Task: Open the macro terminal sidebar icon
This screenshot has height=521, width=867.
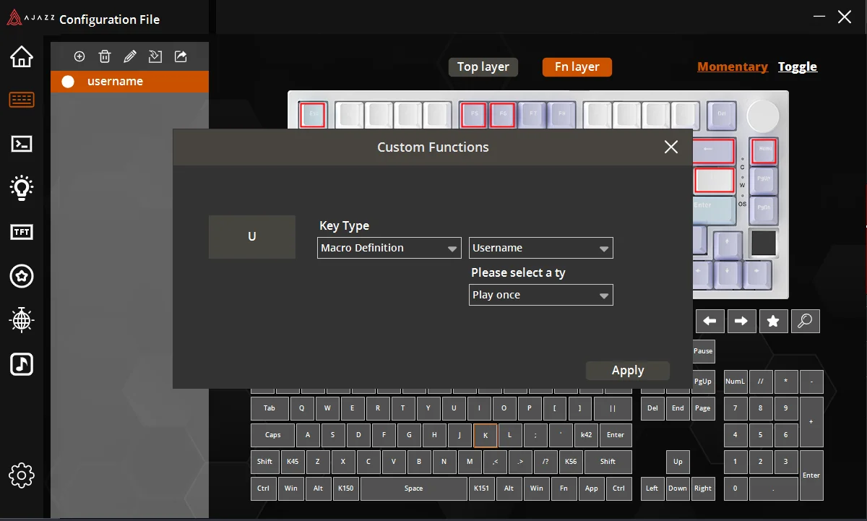Action: tap(22, 144)
